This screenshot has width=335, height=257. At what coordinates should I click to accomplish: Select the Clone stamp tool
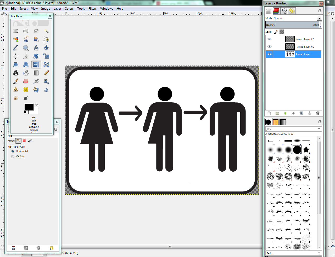pos(16,90)
